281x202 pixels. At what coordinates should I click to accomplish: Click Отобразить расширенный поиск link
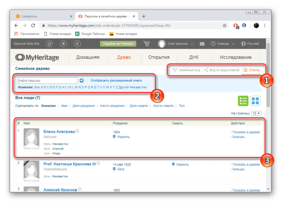pyautogui.click(x=116, y=81)
